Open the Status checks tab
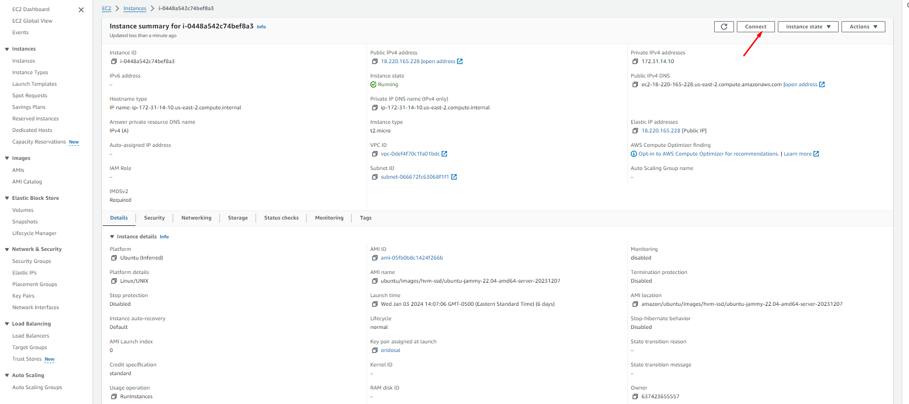The height and width of the screenshot is (404, 909). point(281,218)
